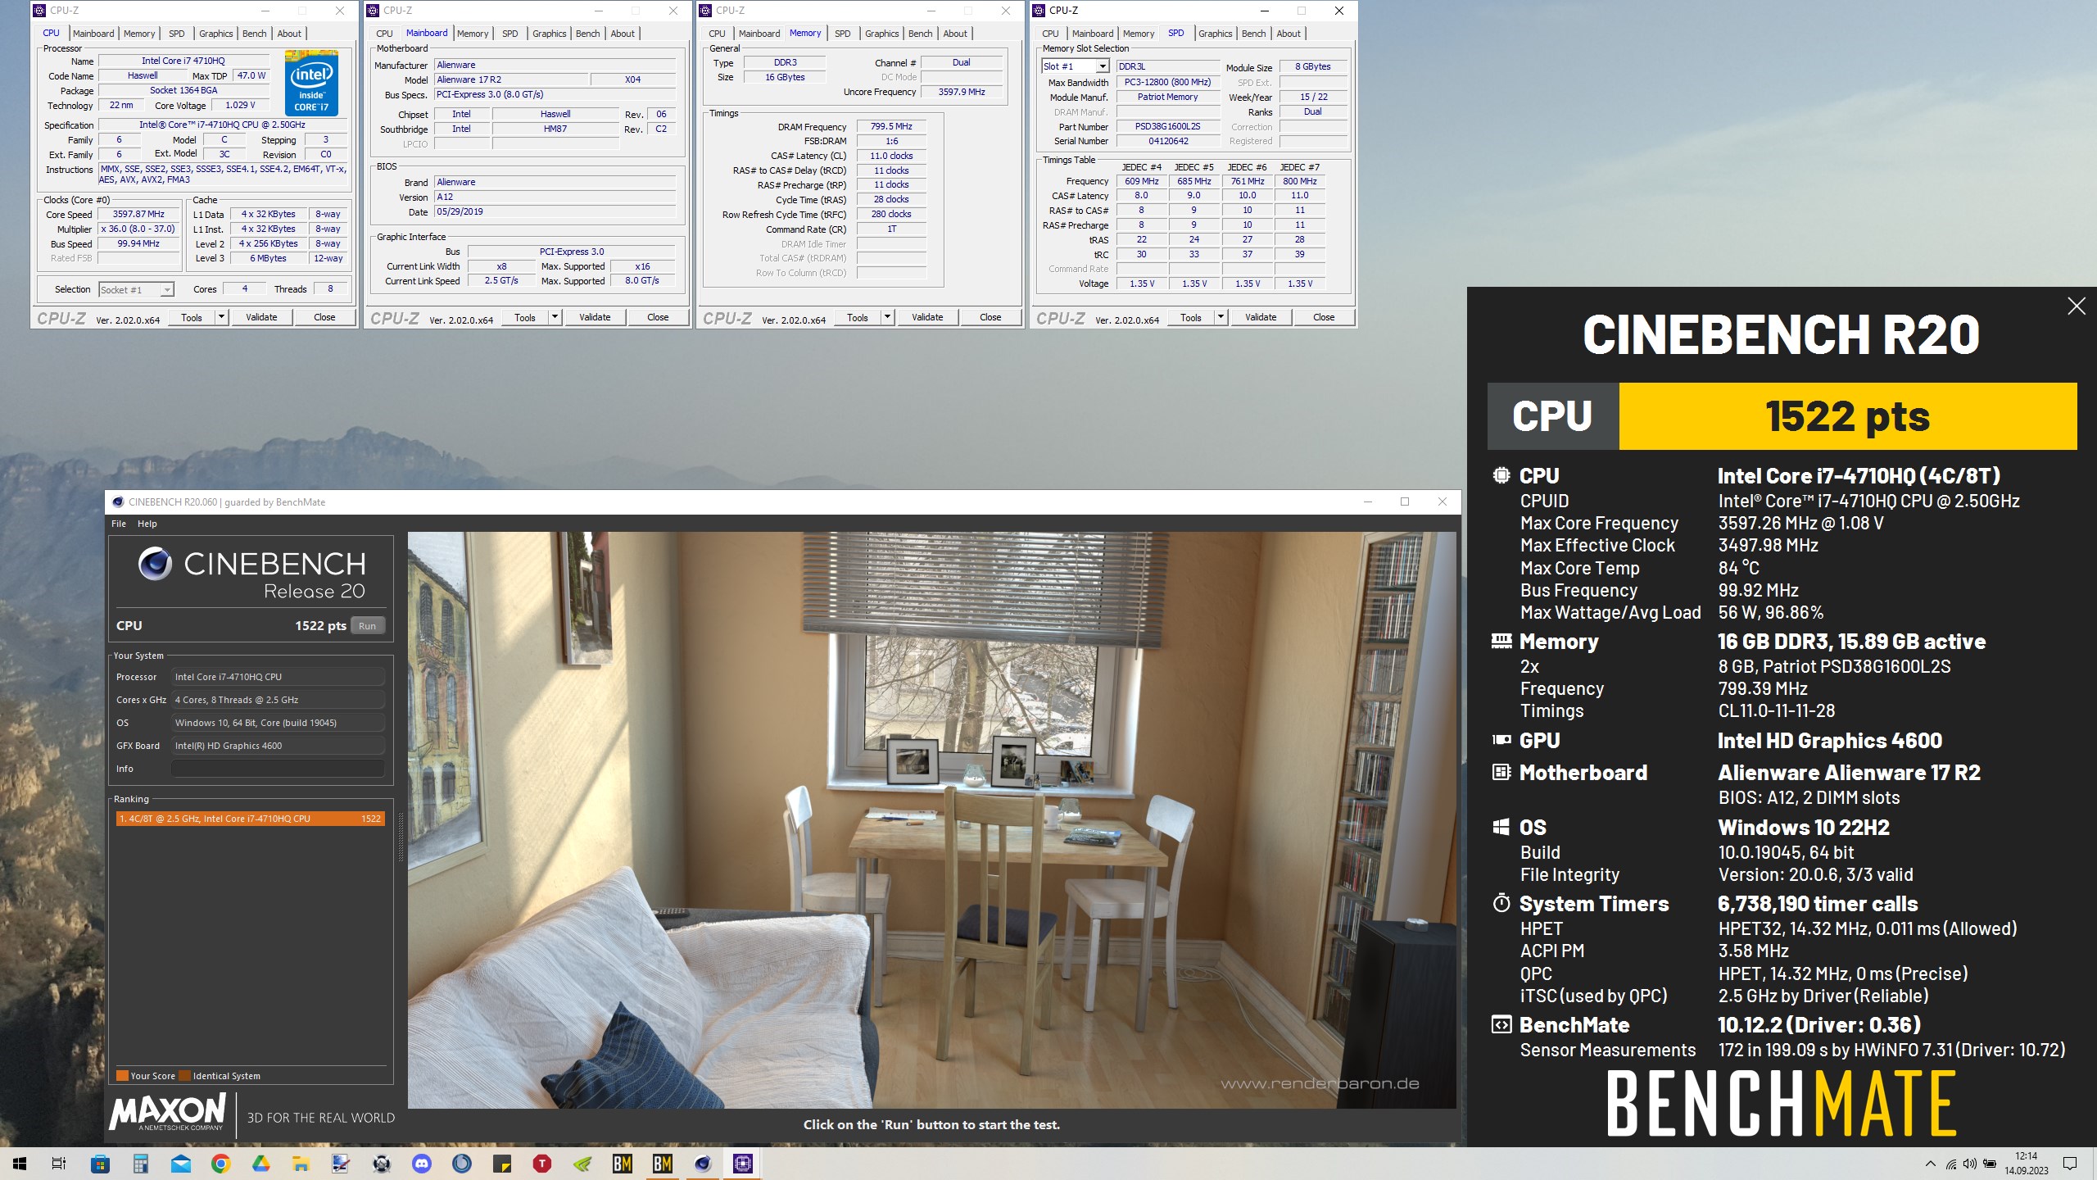
Task: Click the Multiplier value x 36.0 (8.0 - 37.0)
Action: (x=138, y=229)
